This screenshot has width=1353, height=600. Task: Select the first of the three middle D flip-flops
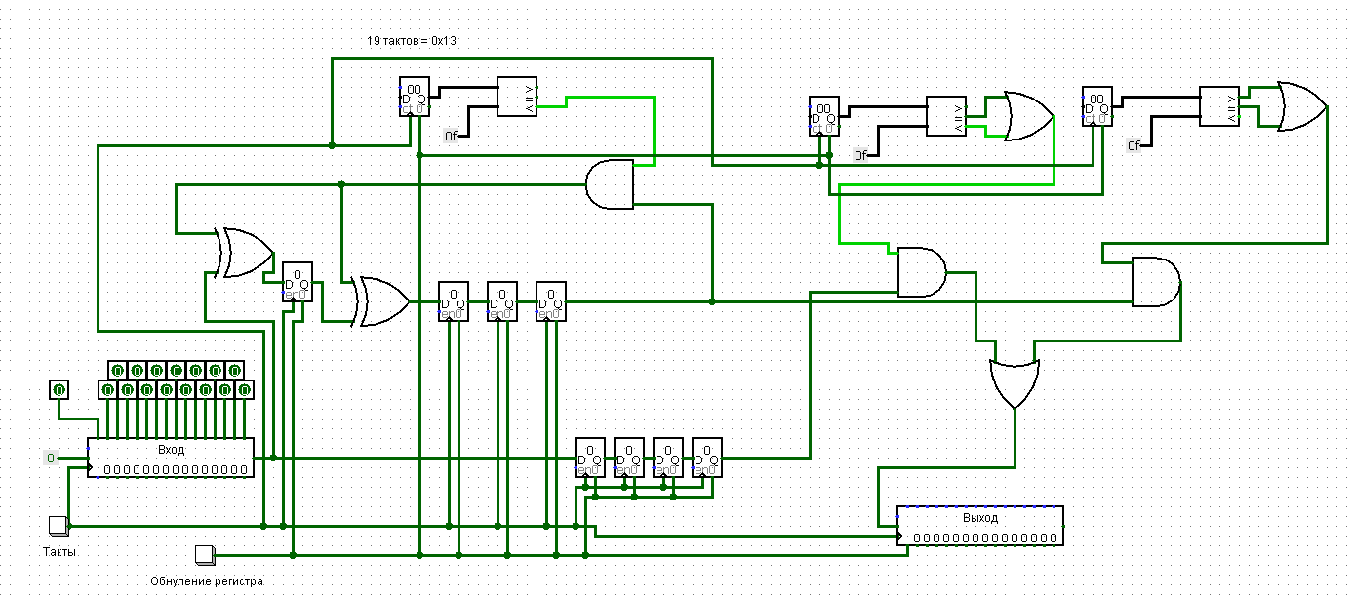454,301
